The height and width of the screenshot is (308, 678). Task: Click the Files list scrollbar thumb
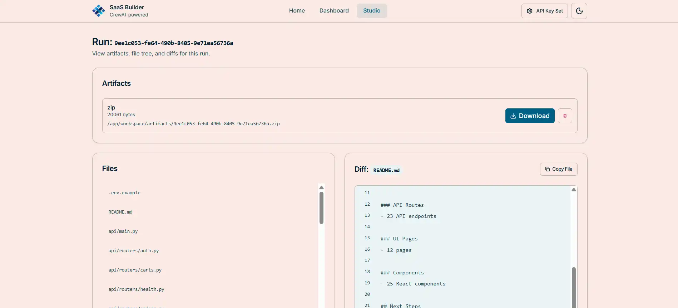pyautogui.click(x=321, y=208)
